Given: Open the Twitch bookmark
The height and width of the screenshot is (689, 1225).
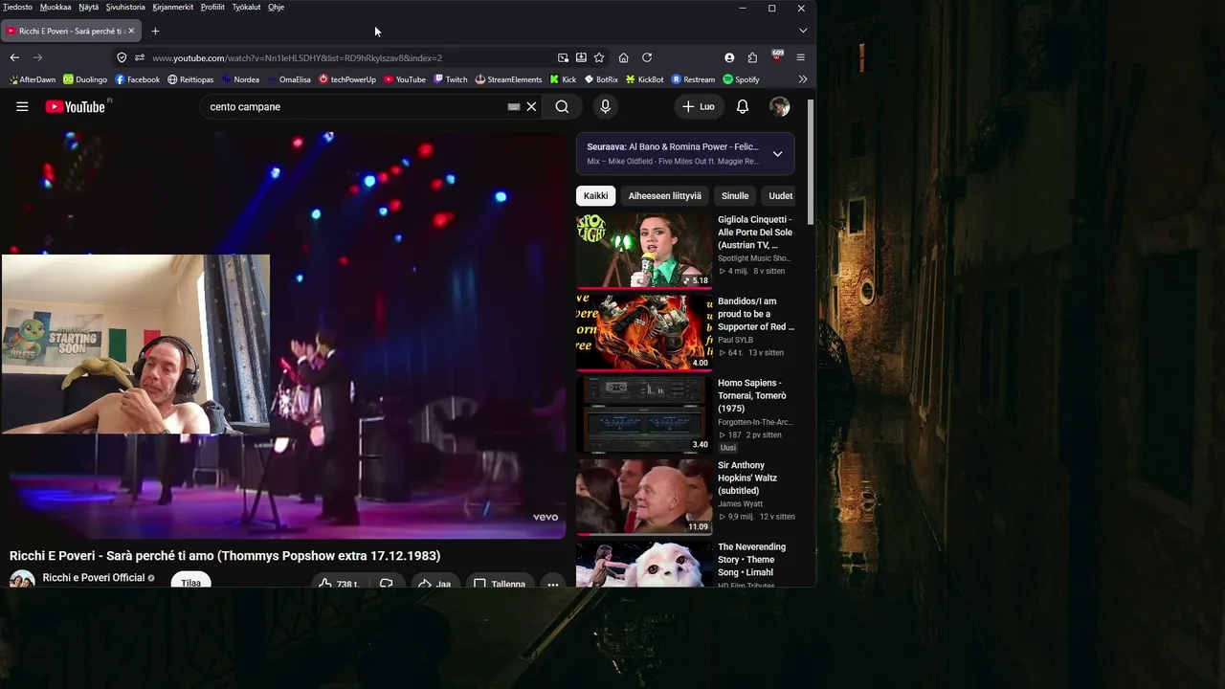Looking at the screenshot, I should (x=451, y=79).
